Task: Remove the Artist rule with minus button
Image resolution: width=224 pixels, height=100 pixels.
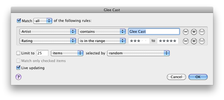Action: [x=185, y=32]
